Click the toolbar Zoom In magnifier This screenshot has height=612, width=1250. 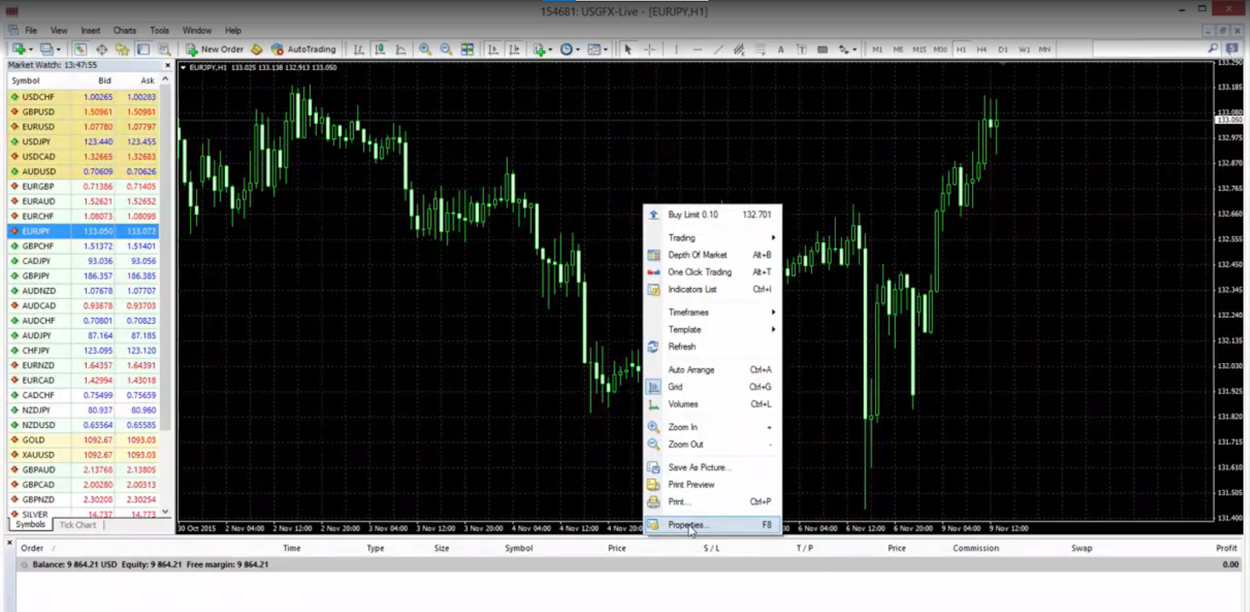tap(425, 49)
